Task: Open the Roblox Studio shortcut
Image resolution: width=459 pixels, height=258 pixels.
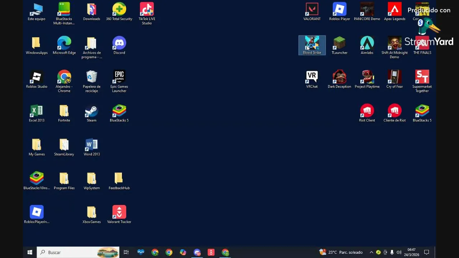Action: (x=37, y=80)
